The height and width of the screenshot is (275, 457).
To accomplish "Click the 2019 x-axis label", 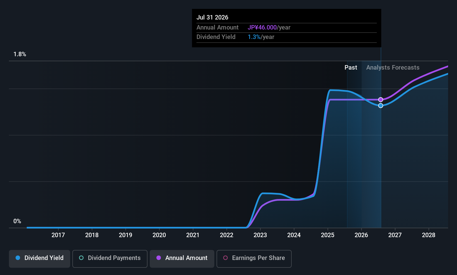I will click(126, 235).
